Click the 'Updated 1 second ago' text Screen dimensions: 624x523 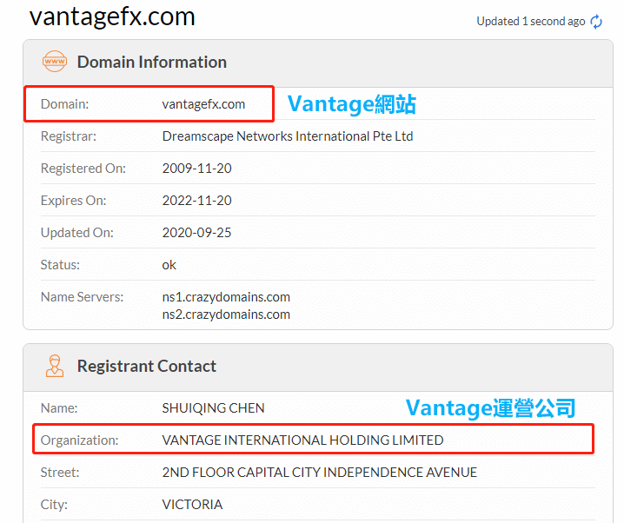(x=530, y=21)
